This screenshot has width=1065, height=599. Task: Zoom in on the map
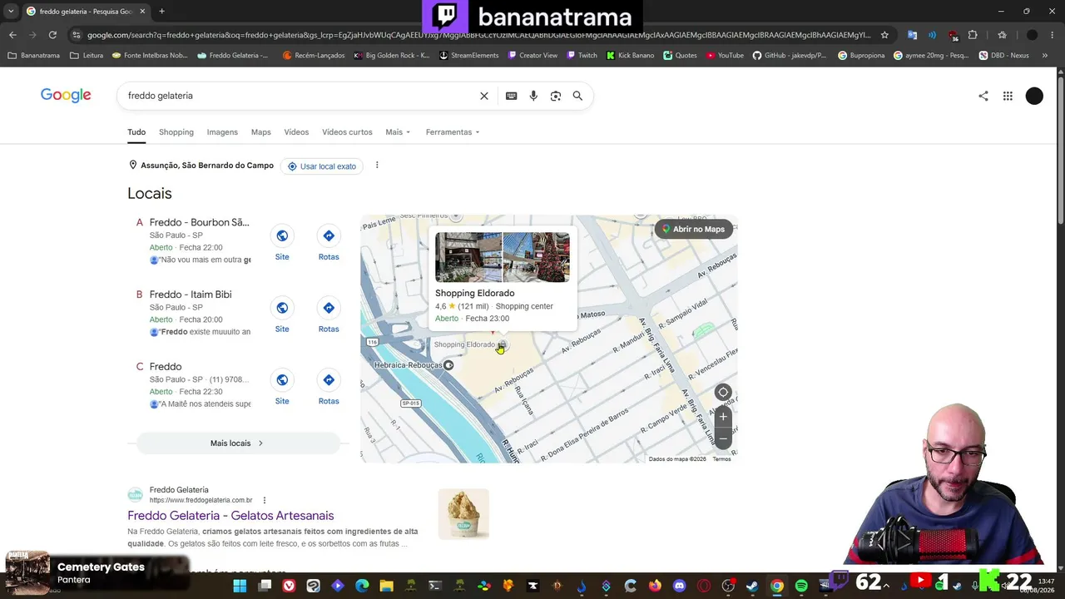pos(723,417)
